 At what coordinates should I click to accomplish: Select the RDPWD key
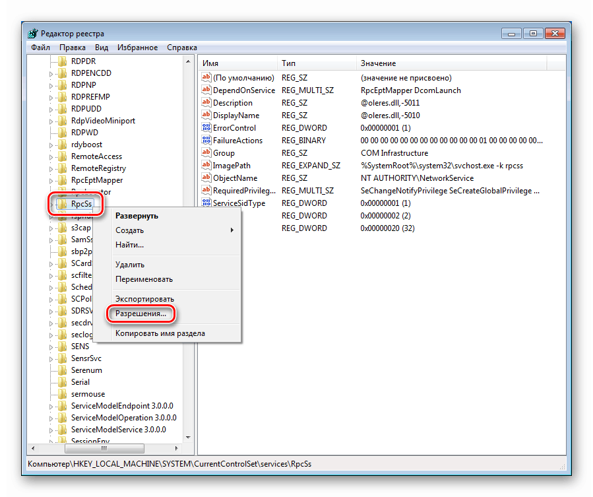coord(84,133)
